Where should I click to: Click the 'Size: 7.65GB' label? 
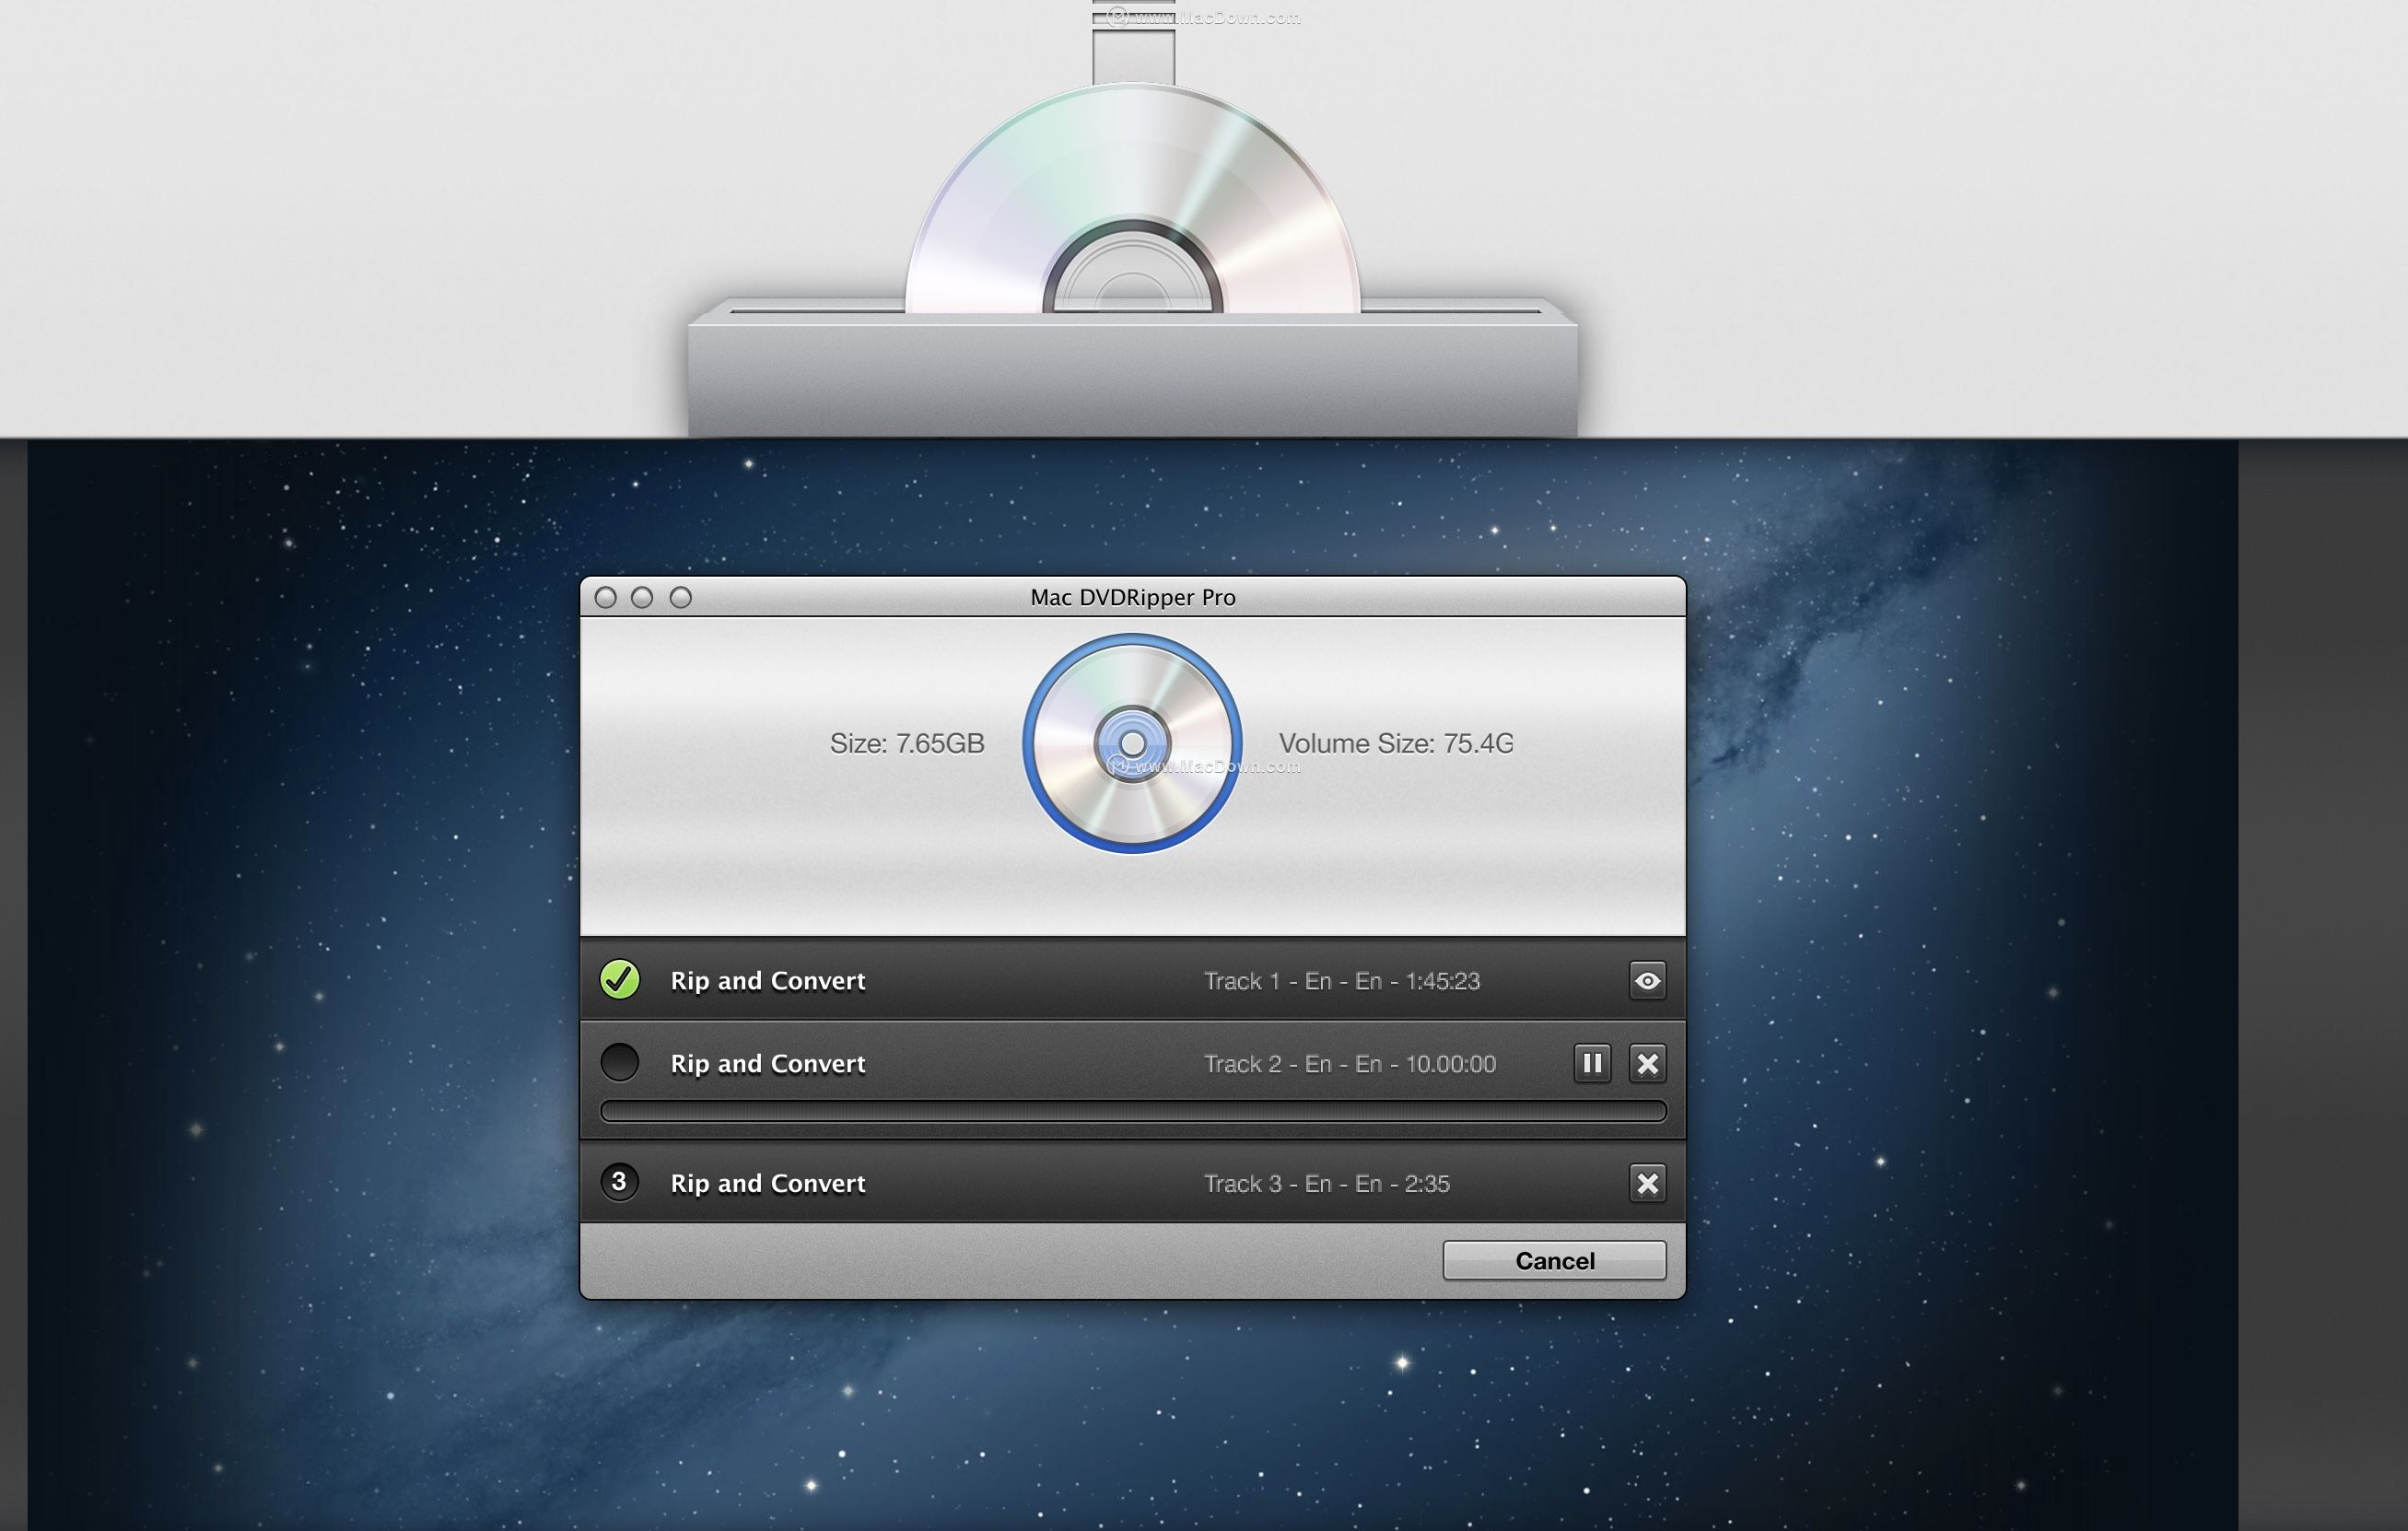coord(907,743)
